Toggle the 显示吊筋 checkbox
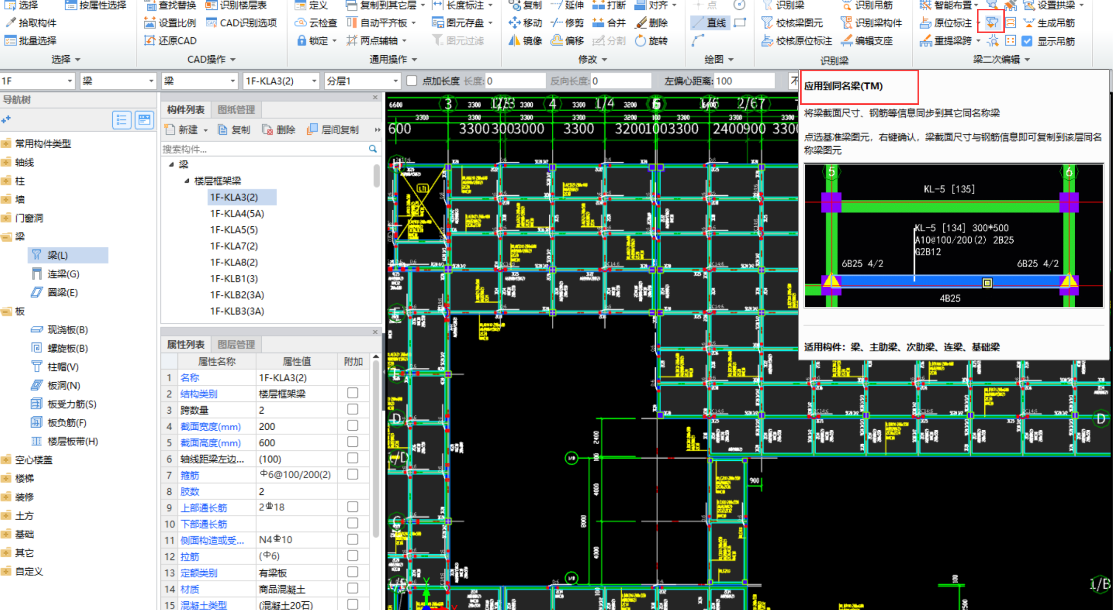The image size is (1113, 610). [x=1027, y=41]
